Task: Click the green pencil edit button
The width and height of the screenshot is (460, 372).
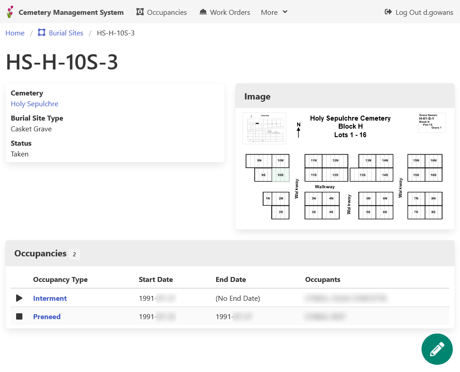Action: tap(437, 349)
